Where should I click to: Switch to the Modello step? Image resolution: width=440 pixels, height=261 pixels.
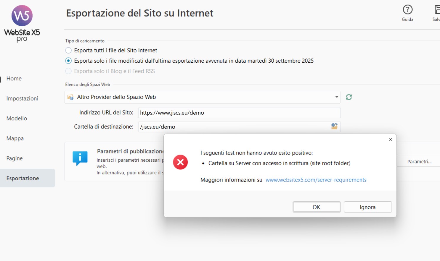coord(17,118)
